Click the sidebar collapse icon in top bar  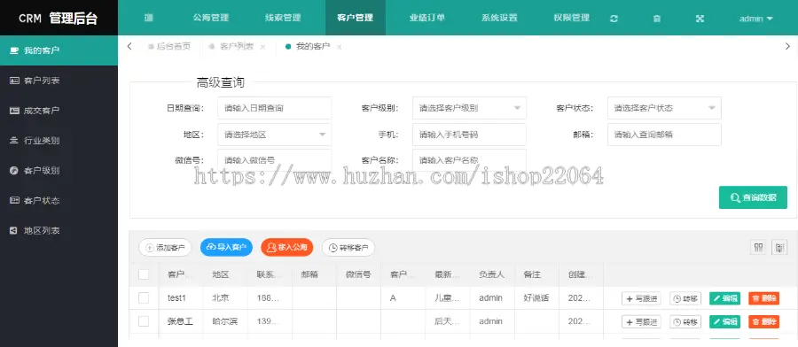pyautogui.click(x=149, y=18)
